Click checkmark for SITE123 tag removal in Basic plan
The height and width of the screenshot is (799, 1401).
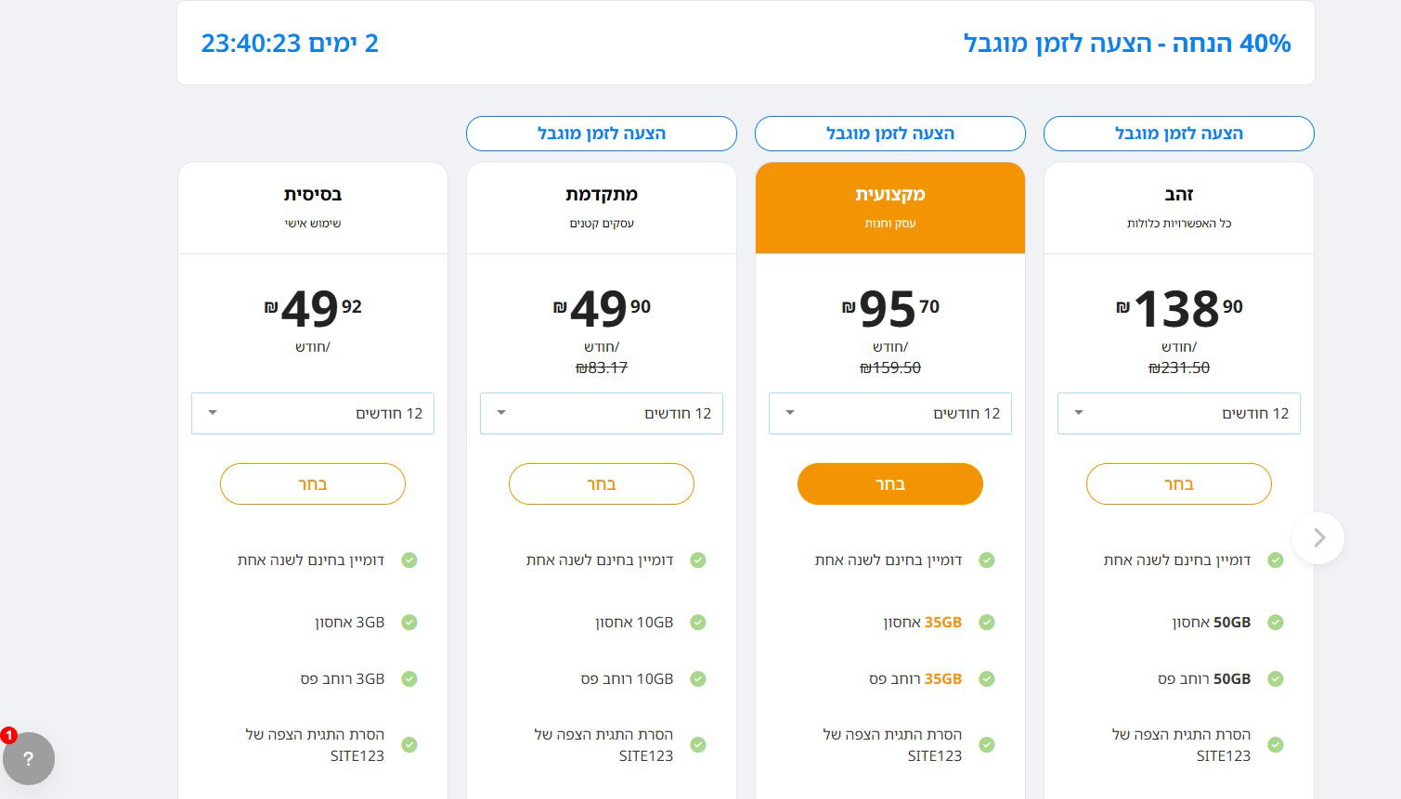tap(409, 745)
